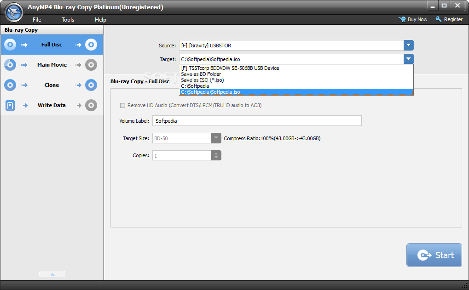The image size is (469, 290).
Task: Choose Save as BD Folder option
Action: [296, 74]
